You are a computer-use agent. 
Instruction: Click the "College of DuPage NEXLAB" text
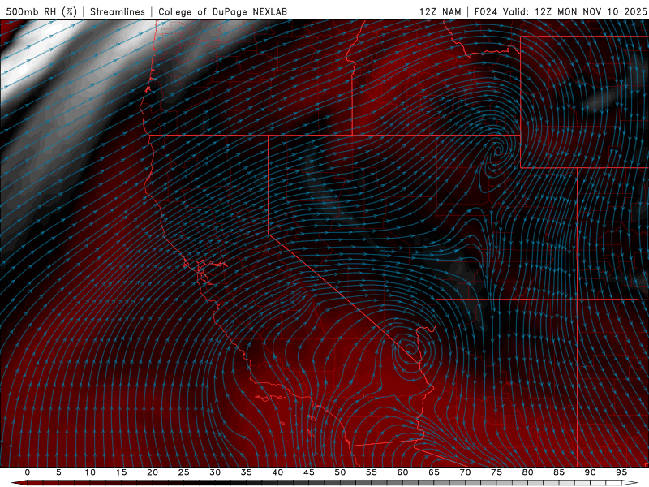coord(222,11)
